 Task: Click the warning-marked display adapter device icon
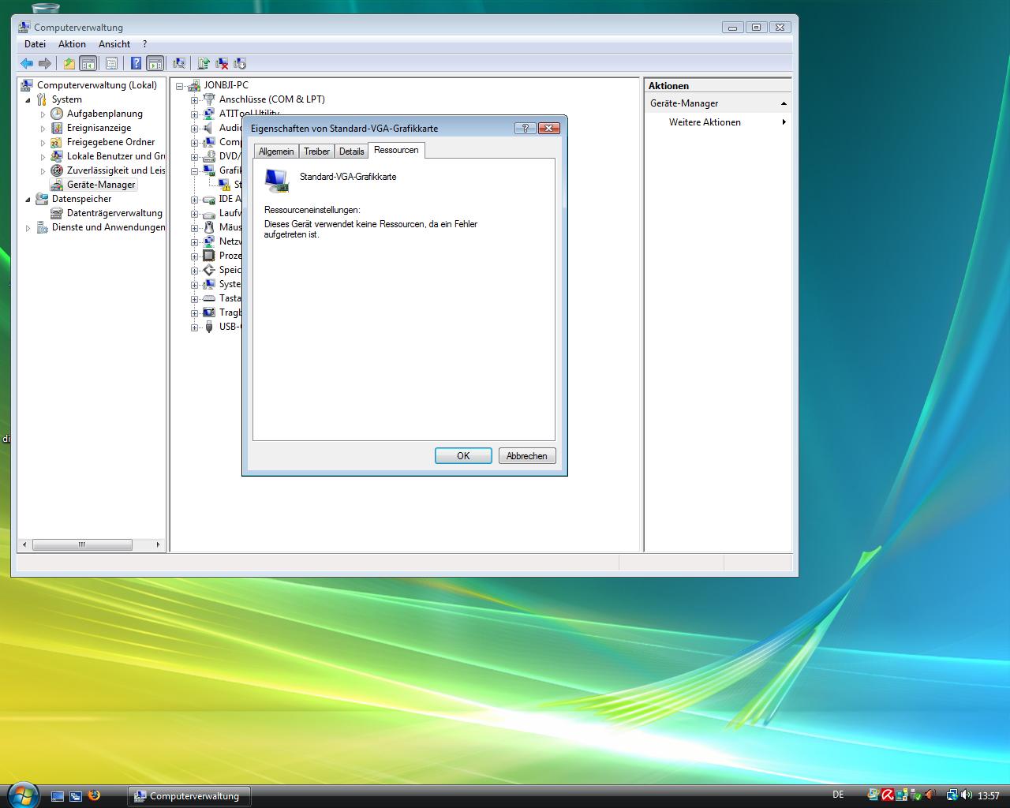coord(225,185)
